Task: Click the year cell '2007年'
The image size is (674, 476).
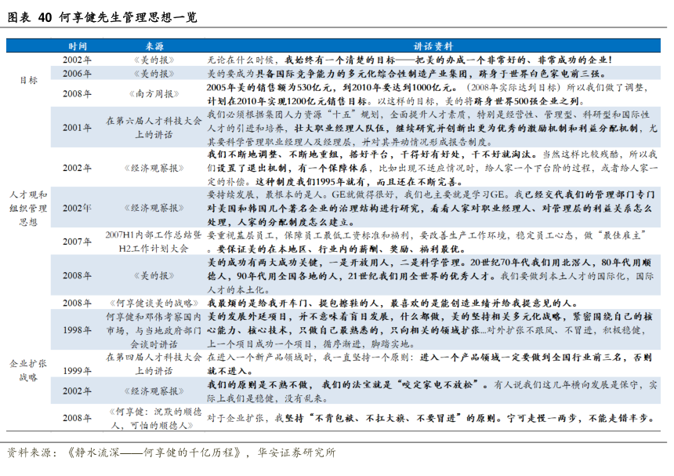Action: (x=78, y=242)
